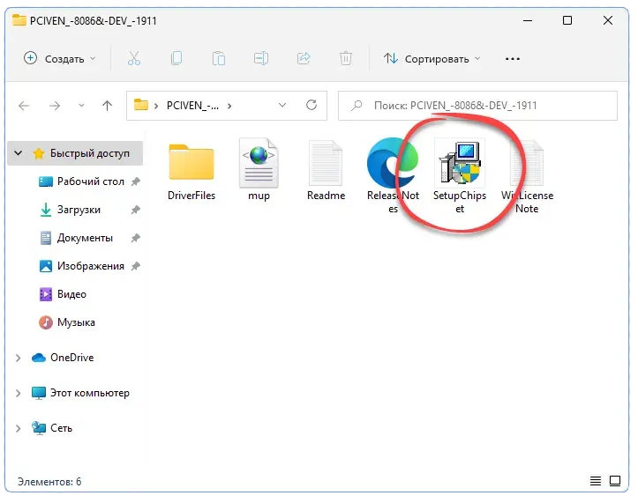Maximize the Explorer window

point(567,20)
